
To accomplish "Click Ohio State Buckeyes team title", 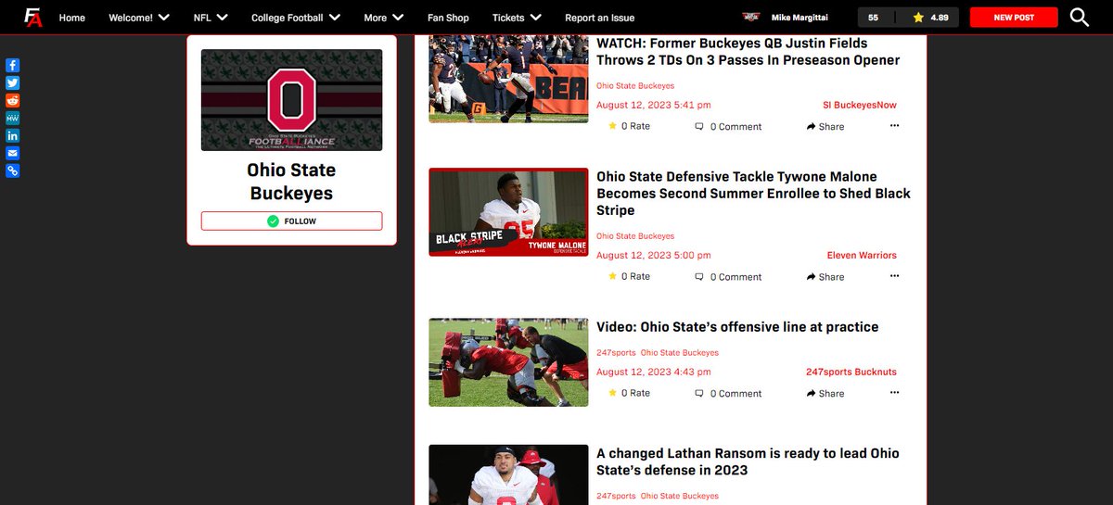I will 291,182.
